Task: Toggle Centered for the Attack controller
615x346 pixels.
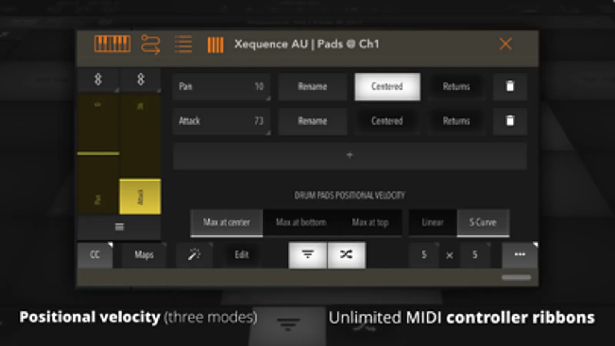Action: 387,121
